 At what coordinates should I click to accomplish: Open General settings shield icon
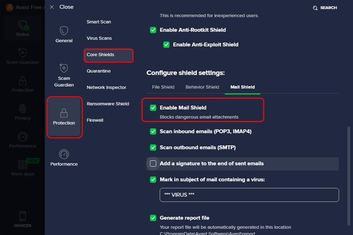tap(64, 30)
